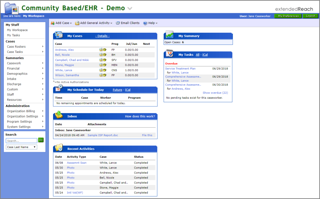Click the Logout button
The image size is (320, 199).
coord(310,16)
